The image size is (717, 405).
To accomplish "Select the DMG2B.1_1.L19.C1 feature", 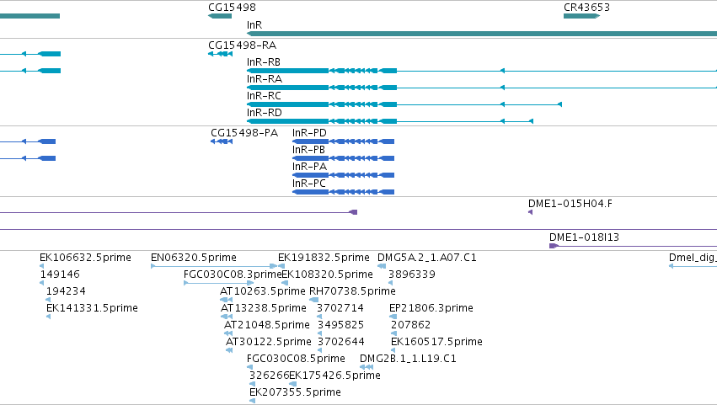I will (367, 366).
